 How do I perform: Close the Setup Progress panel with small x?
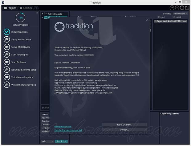coord(37,13)
